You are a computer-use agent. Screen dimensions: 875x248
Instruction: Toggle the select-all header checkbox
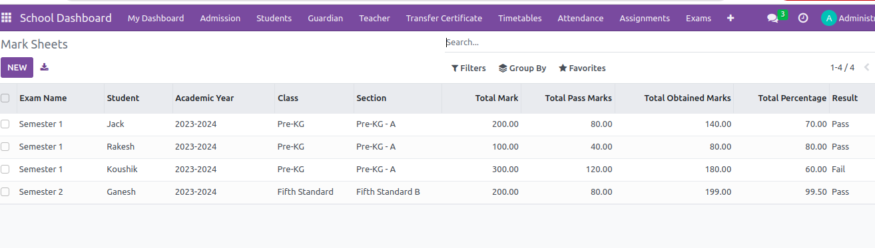(5, 98)
